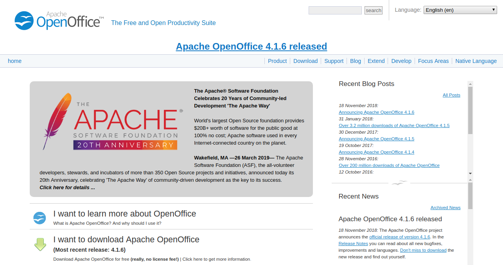This screenshot has height=265, width=503.
Task: Open blog post Announcing Apache OpenOffice 4.1.4
Action: click(377, 152)
